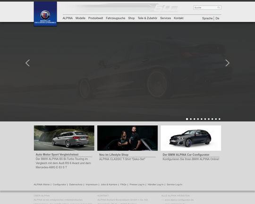
Task: Open the Lifestyle Shop T-shirt photo
Action: click(127, 138)
